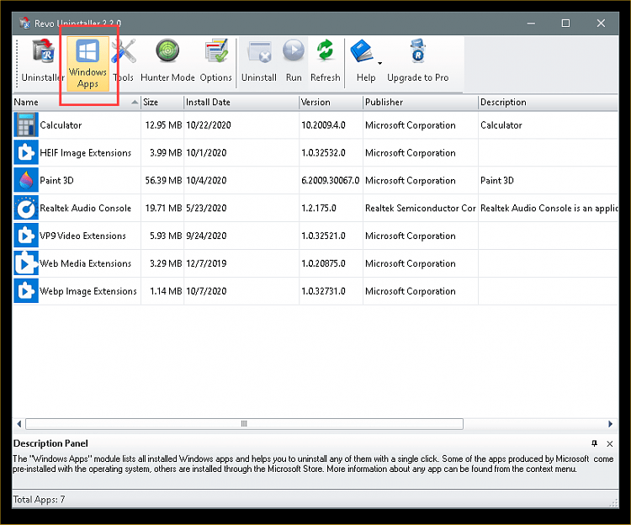Image resolution: width=631 pixels, height=525 pixels.
Task: Click version 6.2009.30067.0
Action: click(331, 180)
